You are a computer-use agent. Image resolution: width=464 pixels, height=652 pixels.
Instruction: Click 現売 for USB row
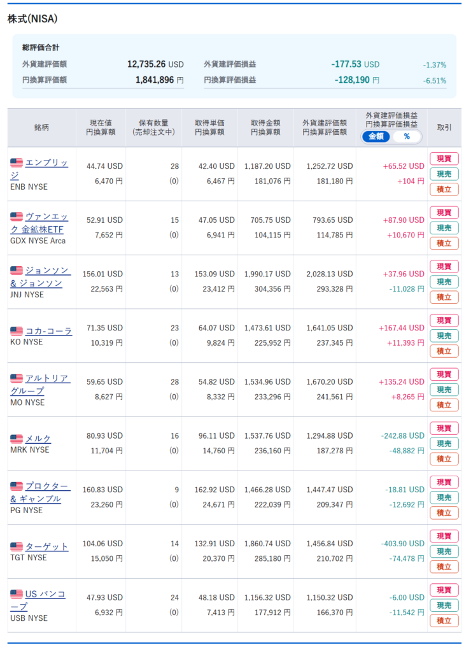tap(444, 606)
